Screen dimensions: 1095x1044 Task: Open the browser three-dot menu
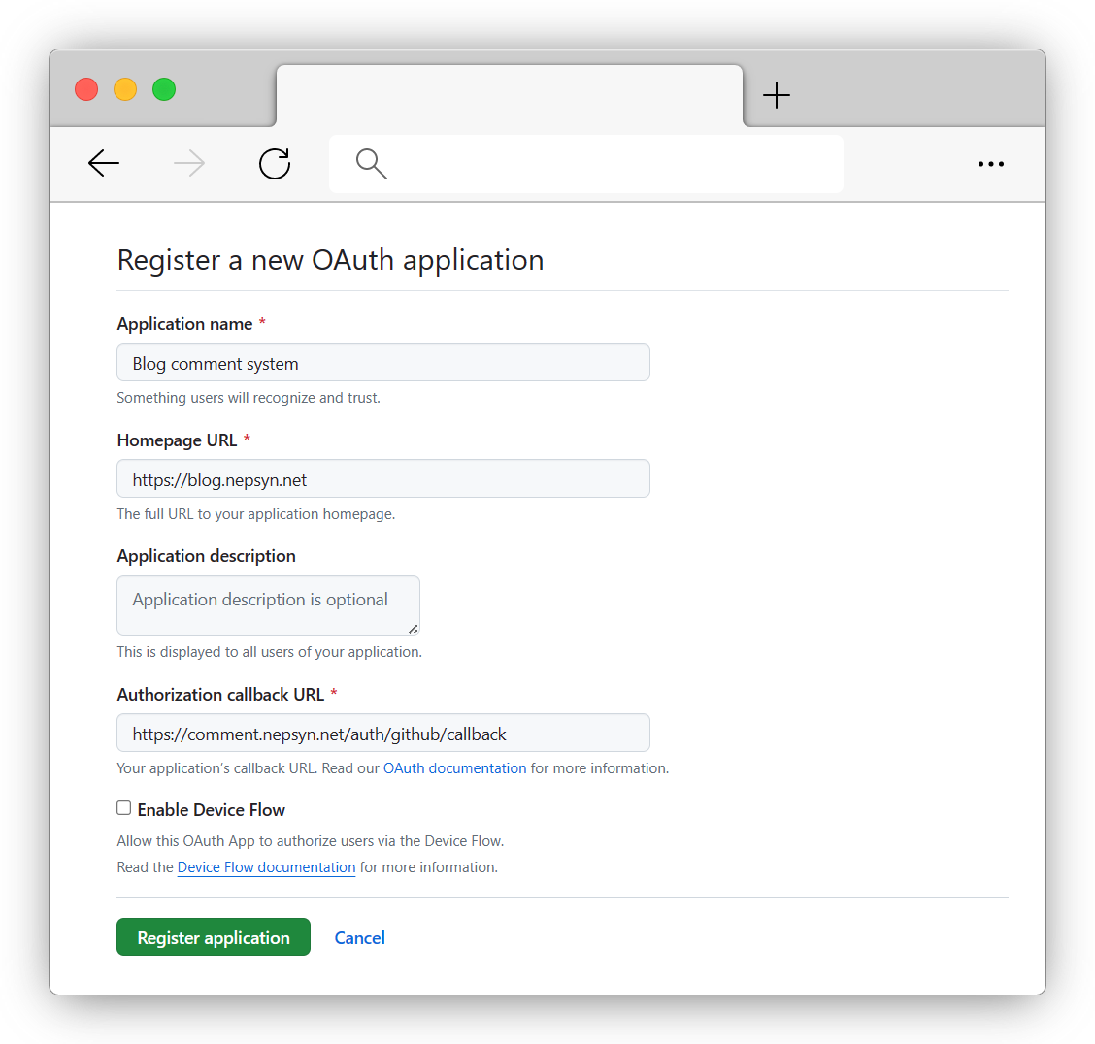click(x=990, y=164)
